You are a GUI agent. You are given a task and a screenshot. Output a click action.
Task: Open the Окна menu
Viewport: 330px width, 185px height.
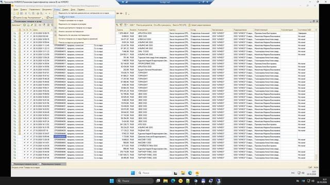pyautogui.click(x=73, y=10)
